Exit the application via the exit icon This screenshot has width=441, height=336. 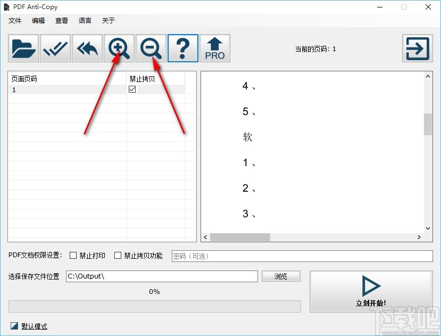click(417, 48)
